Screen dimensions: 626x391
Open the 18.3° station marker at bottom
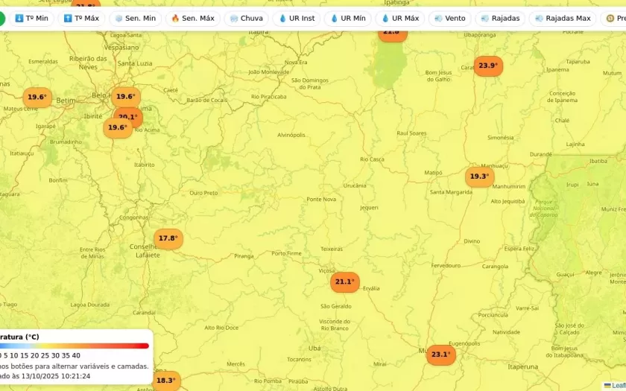[166, 381]
